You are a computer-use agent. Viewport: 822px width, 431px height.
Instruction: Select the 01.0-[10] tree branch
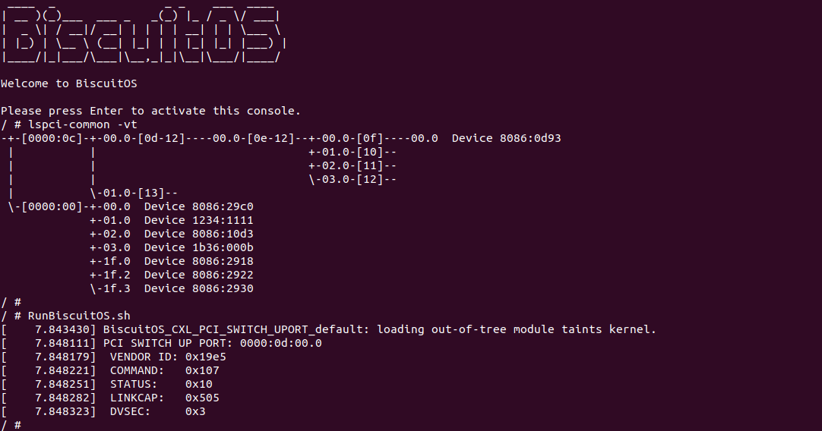click(x=353, y=152)
